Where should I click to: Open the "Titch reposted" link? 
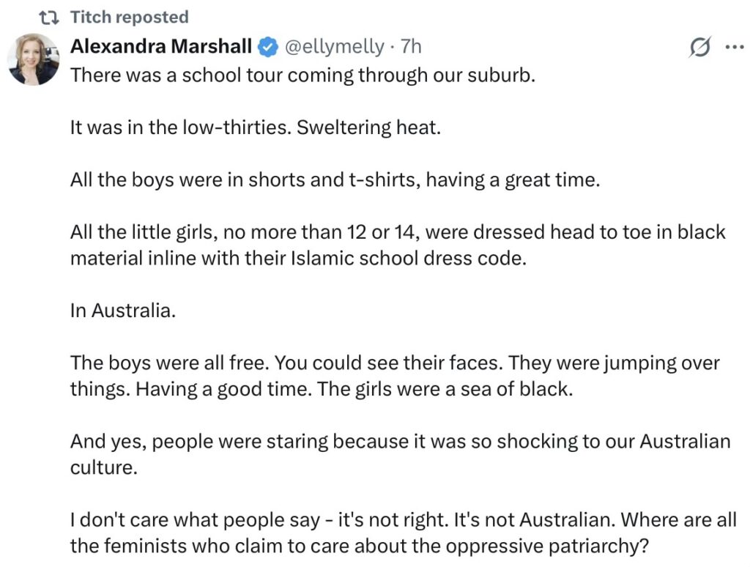(x=129, y=17)
